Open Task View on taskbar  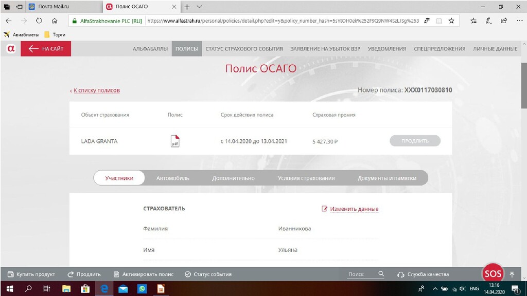coord(47,289)
